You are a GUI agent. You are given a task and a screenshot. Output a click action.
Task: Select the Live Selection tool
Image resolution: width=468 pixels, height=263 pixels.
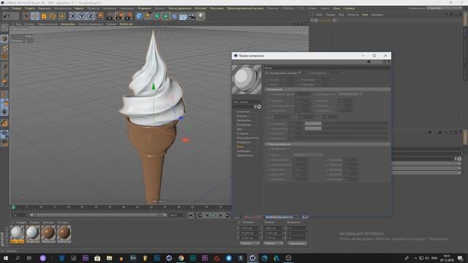26,16
